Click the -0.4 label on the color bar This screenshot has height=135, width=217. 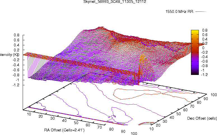pyautogui.click(x=204, y=57)
